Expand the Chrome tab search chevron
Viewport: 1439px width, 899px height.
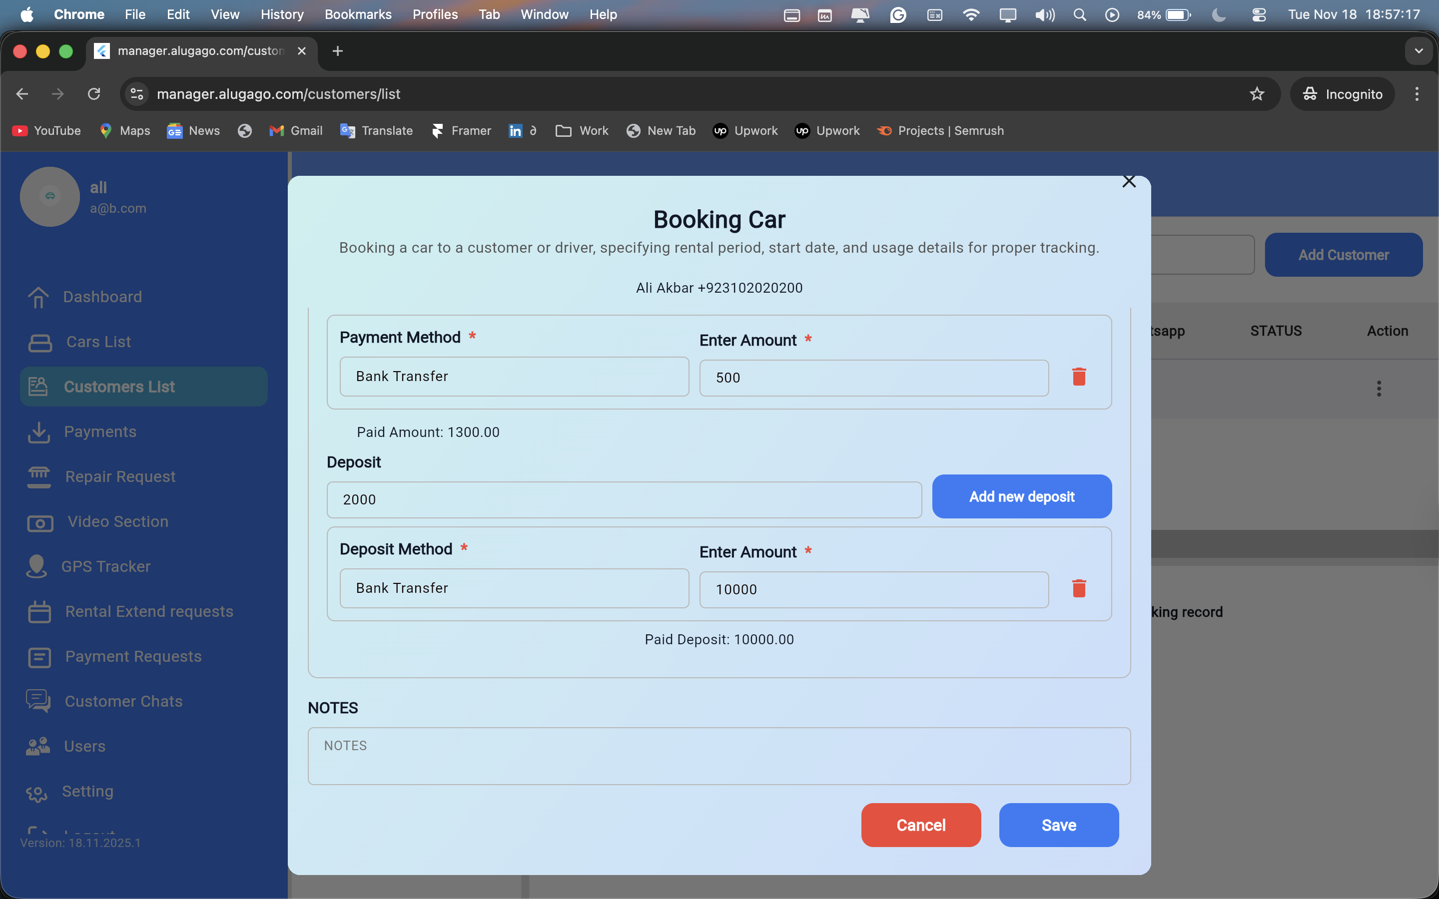coord(1419,51)
